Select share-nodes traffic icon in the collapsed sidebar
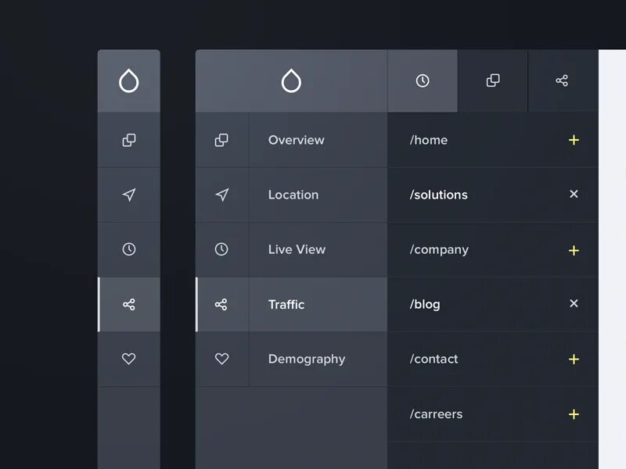 click(x=128, y=304)
